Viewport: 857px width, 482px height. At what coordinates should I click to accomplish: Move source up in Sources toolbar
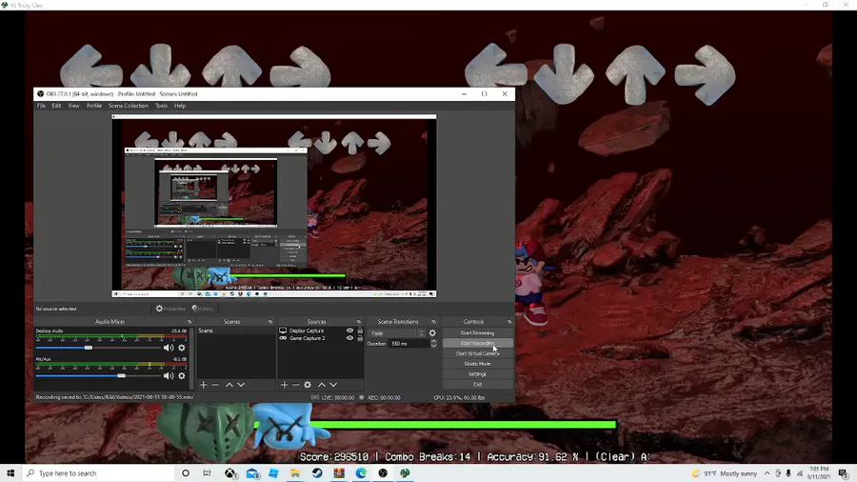point(322,385)
